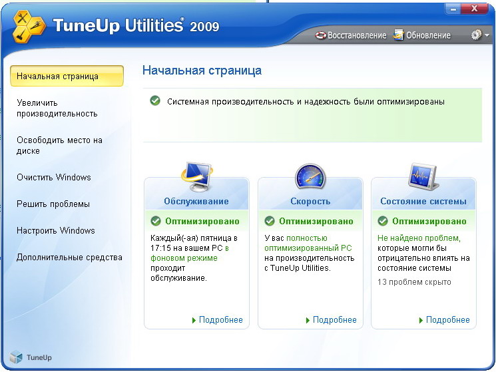
Task: Click the checkmark in the Состояние системы card
Action: (x=383, y=221)
